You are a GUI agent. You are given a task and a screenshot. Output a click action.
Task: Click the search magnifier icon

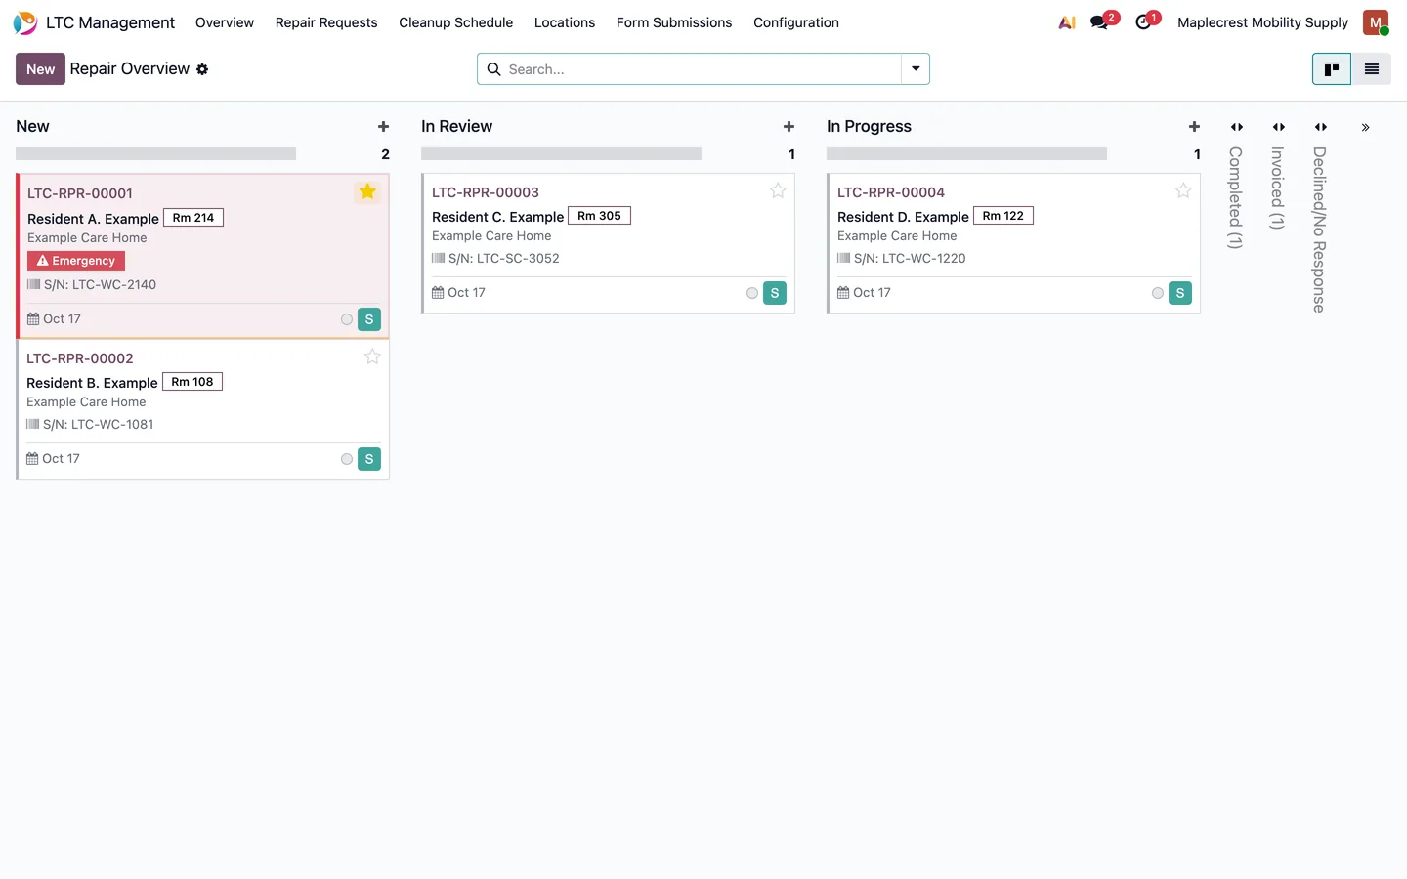click(x=494, y=69)
